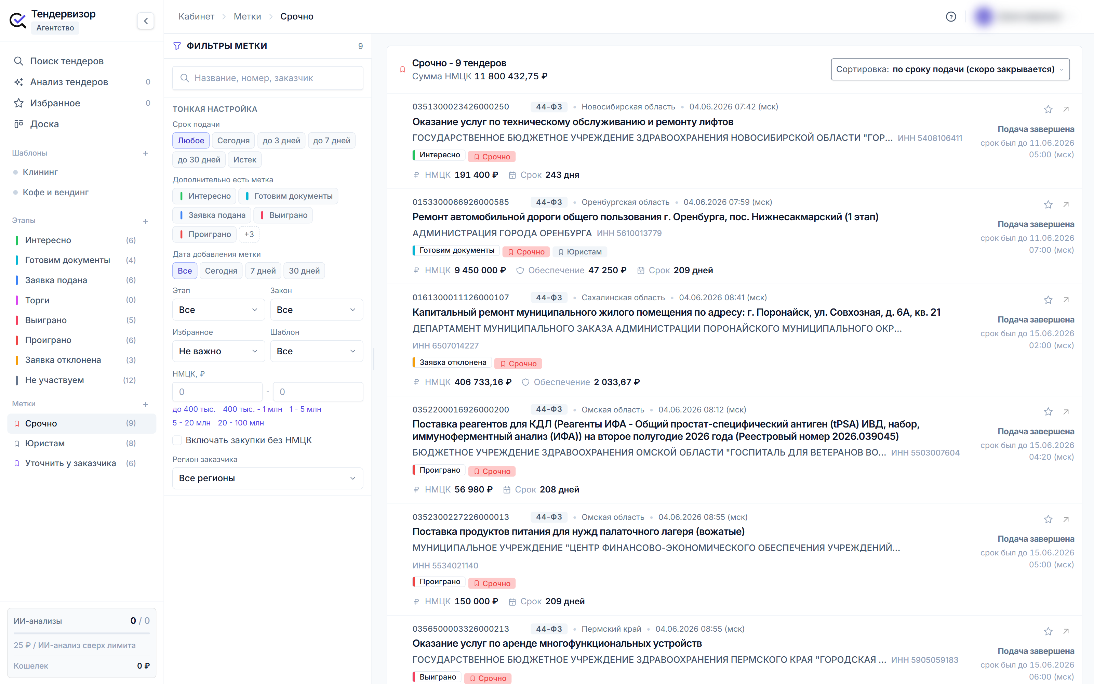Collapse the sidebar with the arrow button

tap(146, 21)
